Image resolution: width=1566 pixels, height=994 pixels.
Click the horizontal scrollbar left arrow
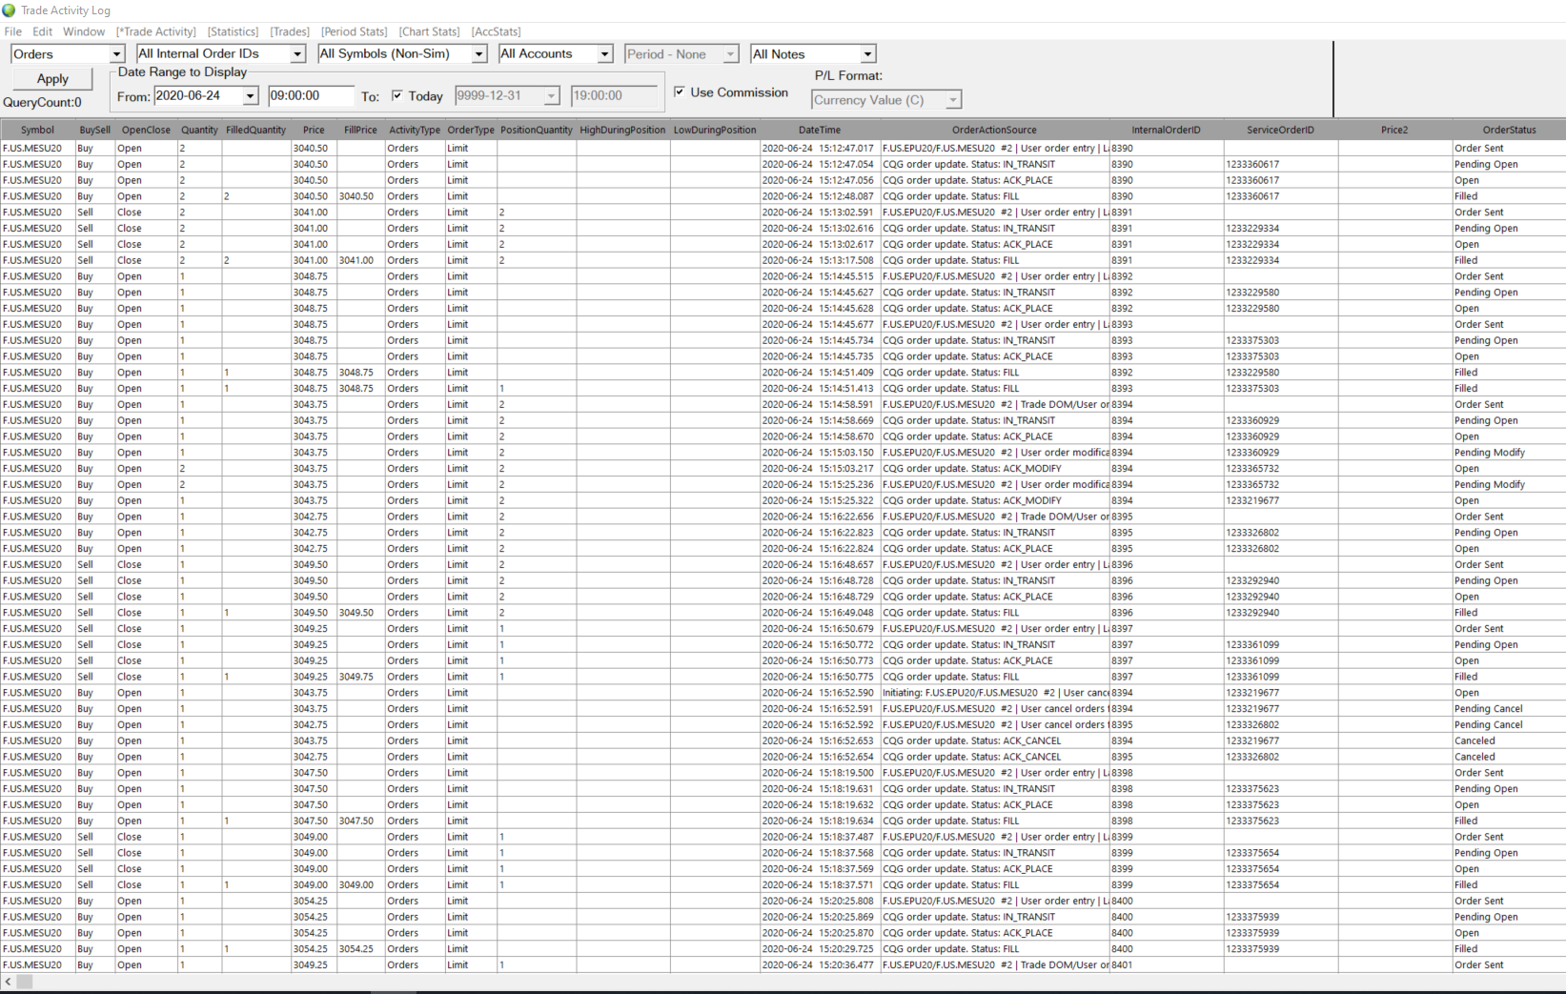(x=9, y=981)
